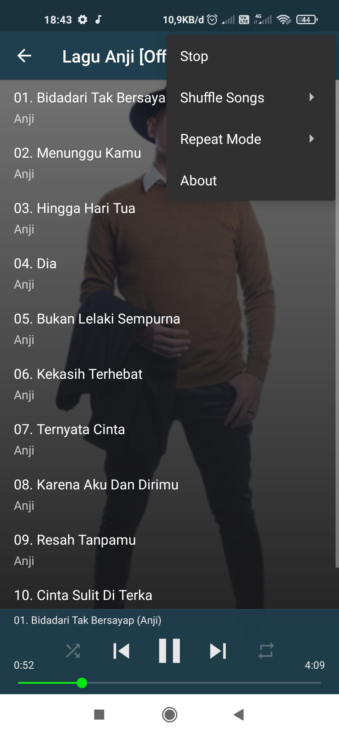Viewport: 339px width, 735px height.
Task: Tap Android back triangle button
Action: [x=239, y=715]
